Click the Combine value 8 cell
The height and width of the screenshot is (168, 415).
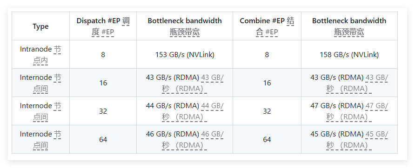coord(267,54)
